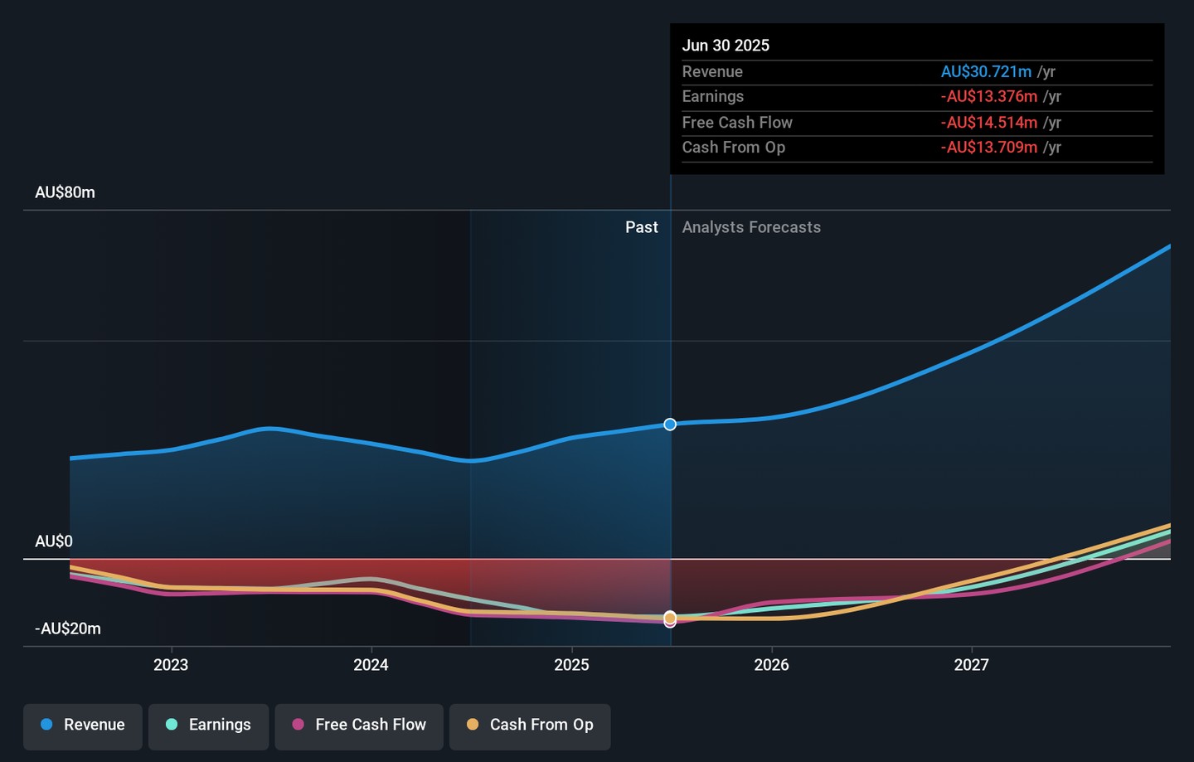Click the blue Revenue dot in legend

click(47, 725)
